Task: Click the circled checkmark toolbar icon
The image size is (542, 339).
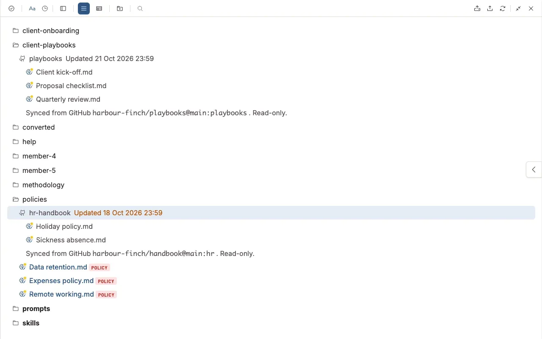Action: click(11, 8)
